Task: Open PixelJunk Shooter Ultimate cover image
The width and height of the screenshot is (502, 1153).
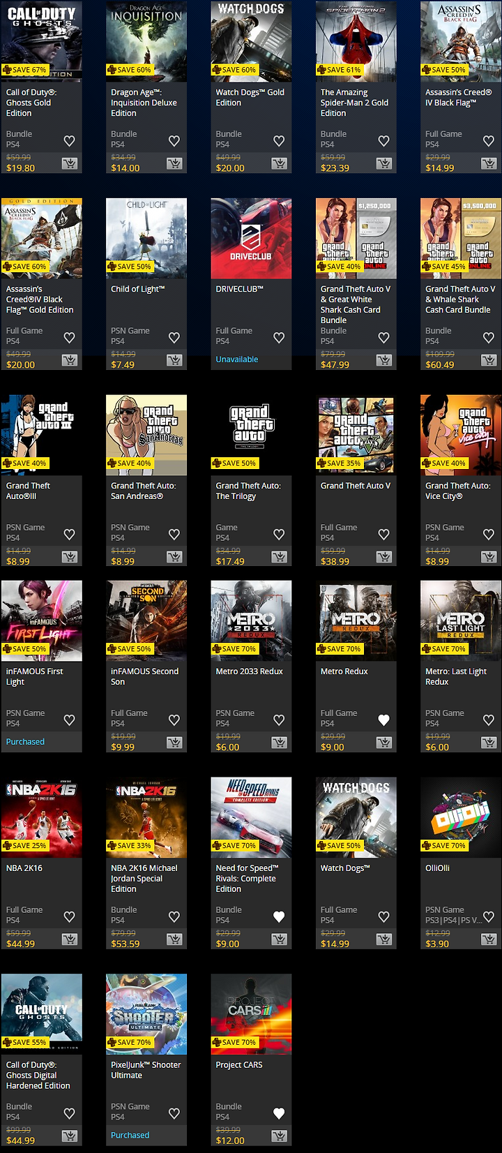Action: tap(146, 1015)
